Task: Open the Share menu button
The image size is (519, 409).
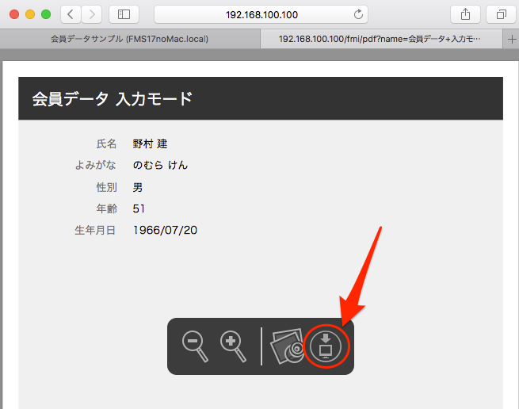Action: pos(465,14)
